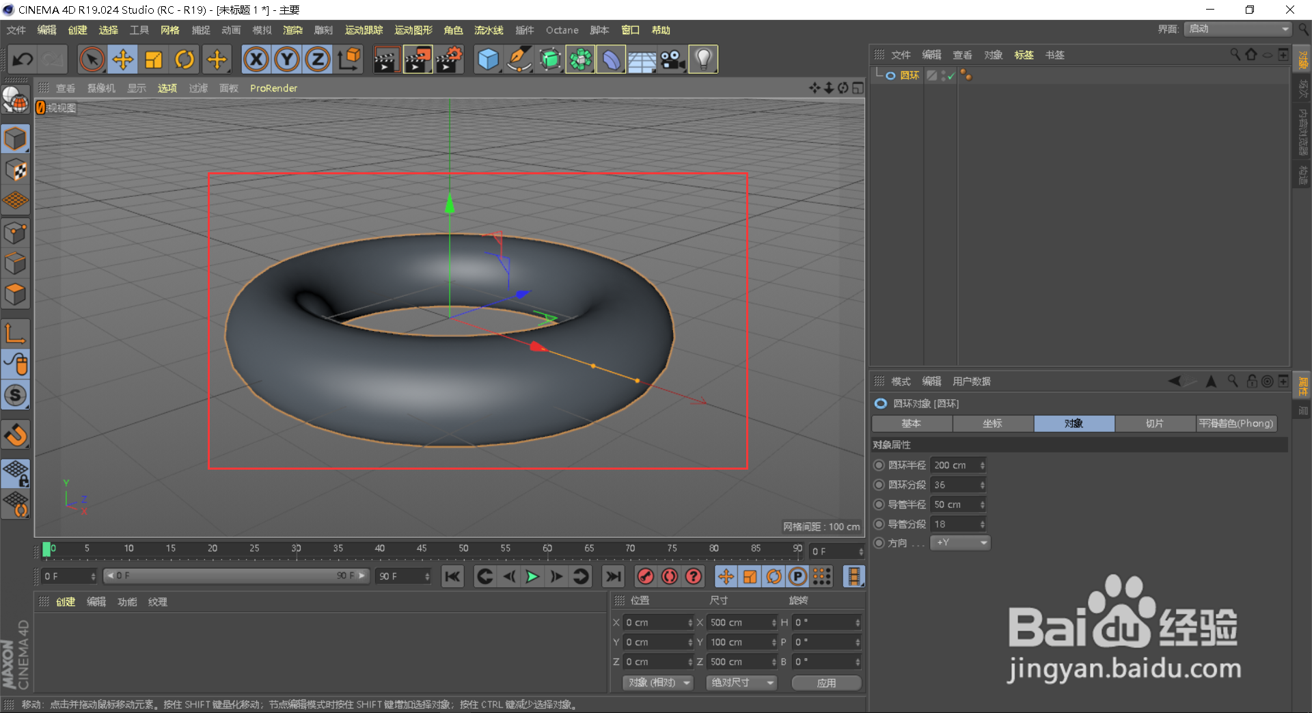The image size is (1312, 713).
Task: Toggle Enable Snap magnet icon
Action: point(15,435)
